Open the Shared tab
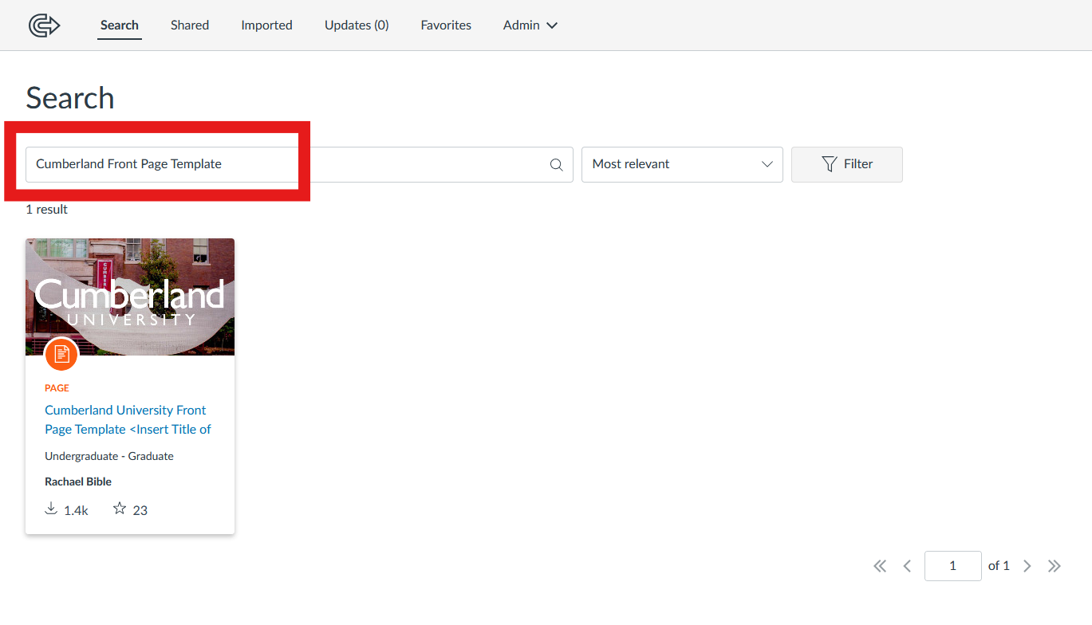 (190, 26)
